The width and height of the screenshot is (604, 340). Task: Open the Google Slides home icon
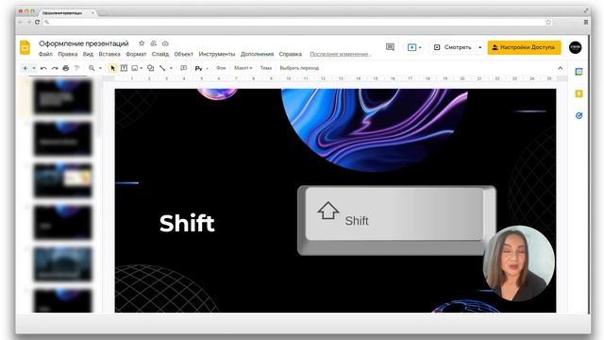tap(25, 48)
